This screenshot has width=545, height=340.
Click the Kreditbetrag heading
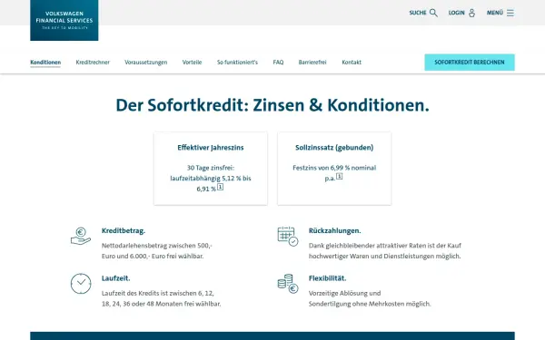pyautogui.click(x=124, y=230)
